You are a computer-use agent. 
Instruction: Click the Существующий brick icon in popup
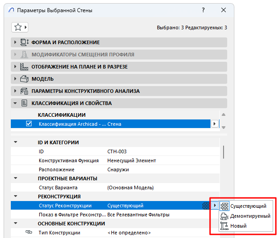click(x=224, y=206)
